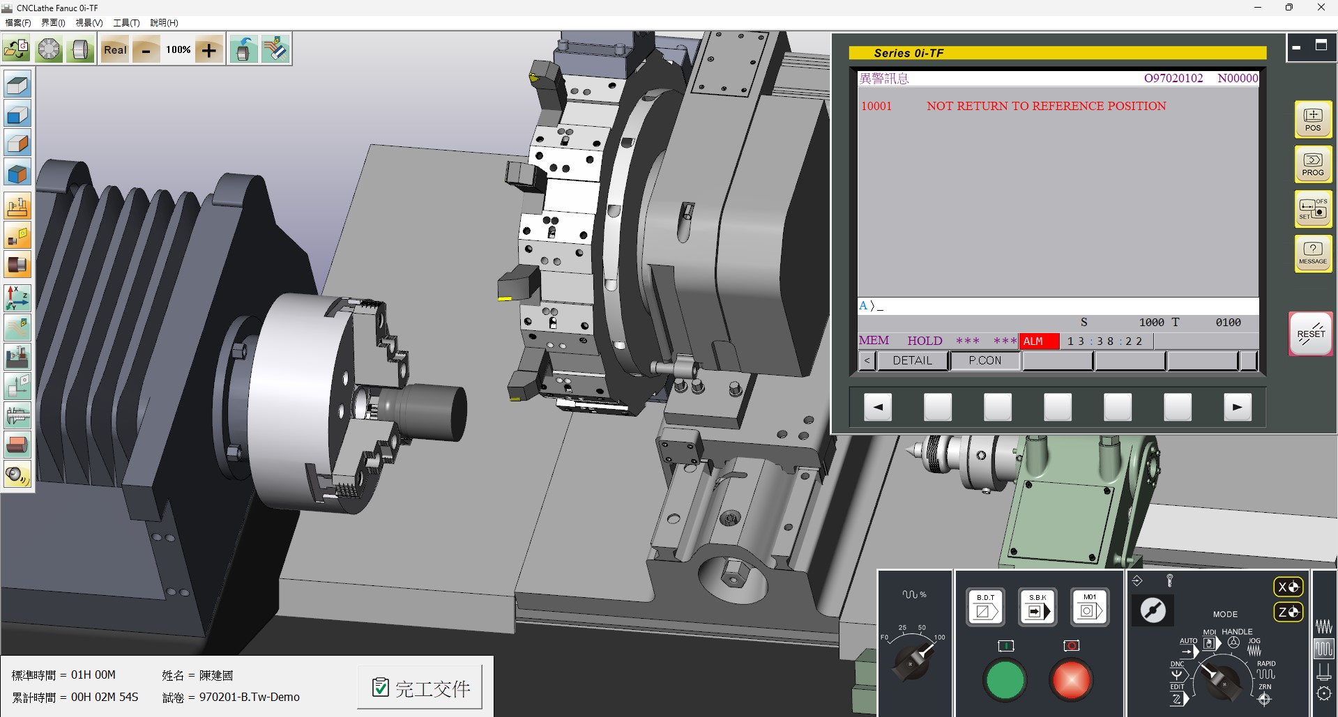Select the highlighted rapid-wave panel tab icon
Image resolution: width=1338 pixels, height=717 pixels.
[x=1323, y=649]
